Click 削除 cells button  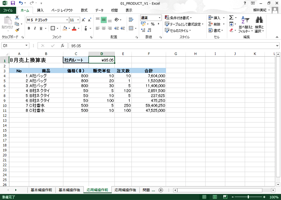click(x=217, y=24)
